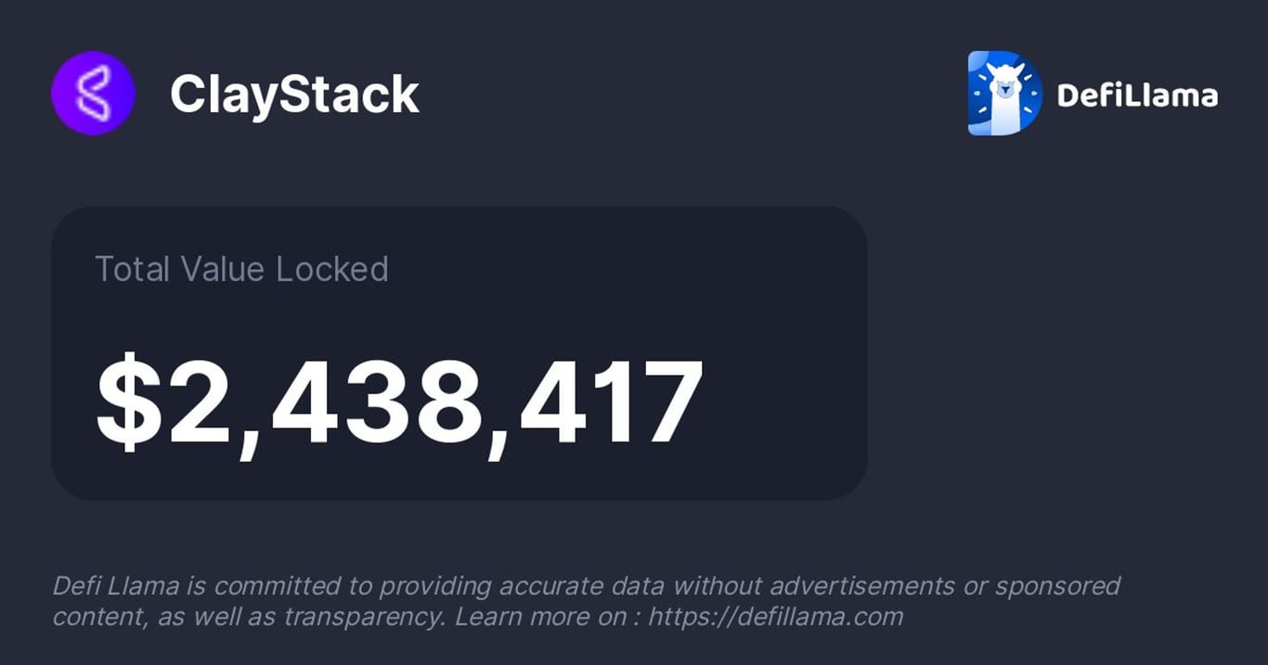
Task: Select the ClayStack protocol name heading
Action: (294, 95)
